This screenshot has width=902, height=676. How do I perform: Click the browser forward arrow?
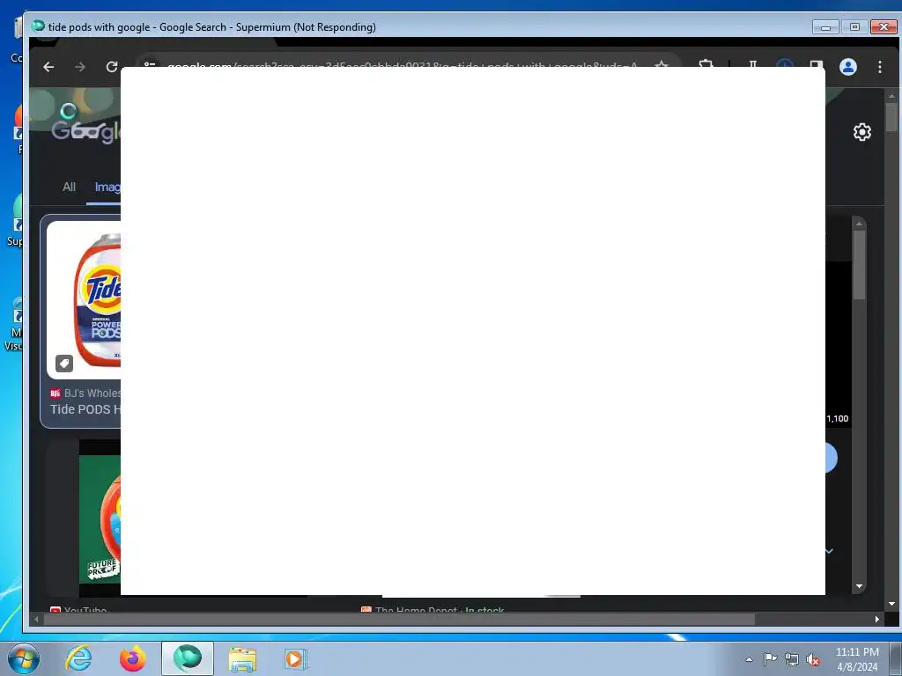(80, 67)
